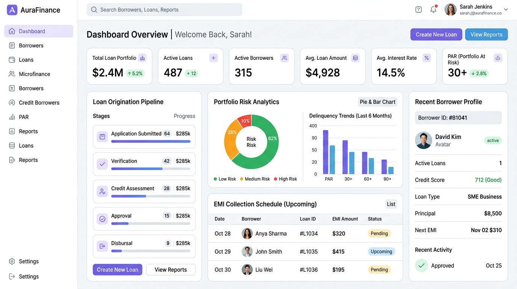Select Dashboard in the sidebar
This screenshot has height=289, width=517.
pyautogui.click(x=39, y=31)
